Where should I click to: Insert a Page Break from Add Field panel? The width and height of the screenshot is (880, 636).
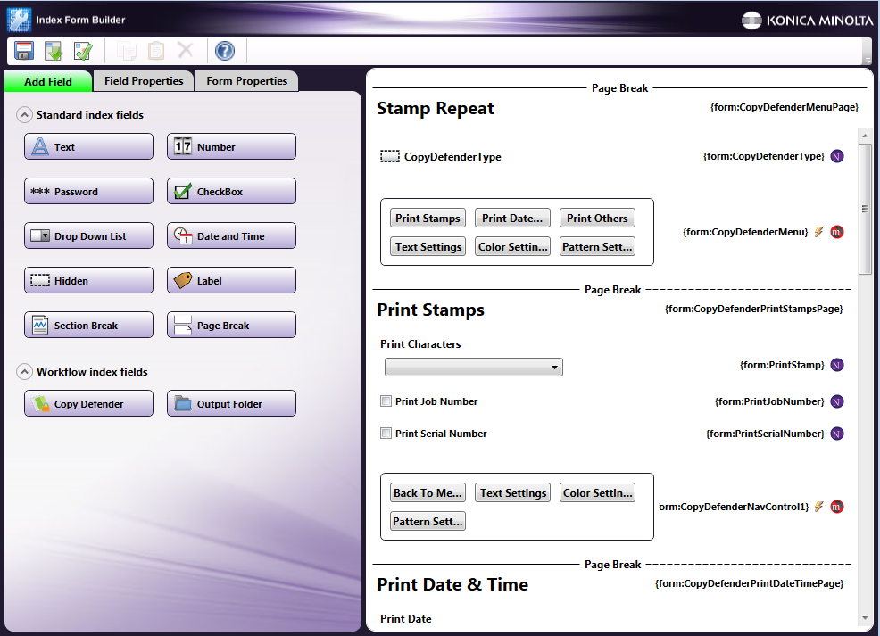(231, 325)
